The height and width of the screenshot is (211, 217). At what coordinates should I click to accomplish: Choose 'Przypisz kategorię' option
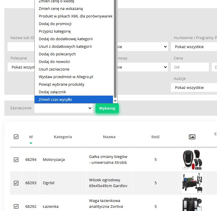click(55, 31)
